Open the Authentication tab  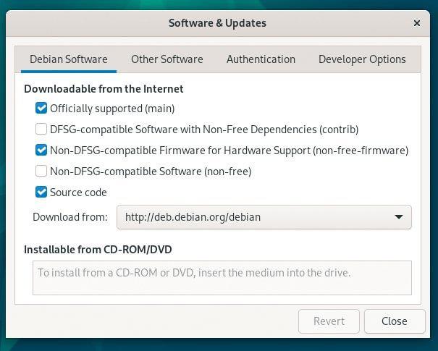pos(261,59)
